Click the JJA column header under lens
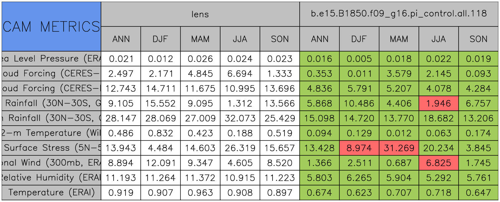 pyautogui.click(x=240, y=39)
